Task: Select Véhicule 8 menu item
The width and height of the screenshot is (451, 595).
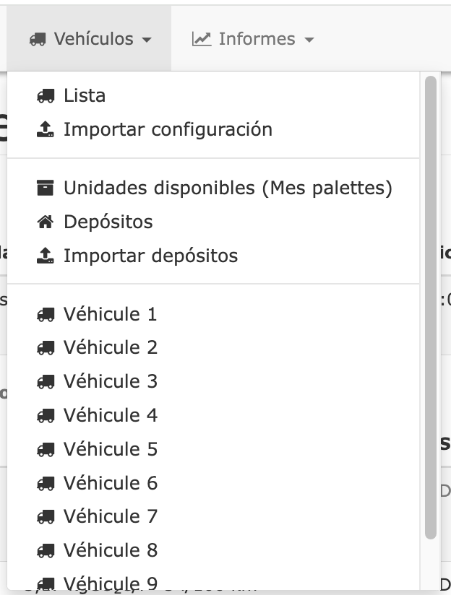Action: coord(111,551)
